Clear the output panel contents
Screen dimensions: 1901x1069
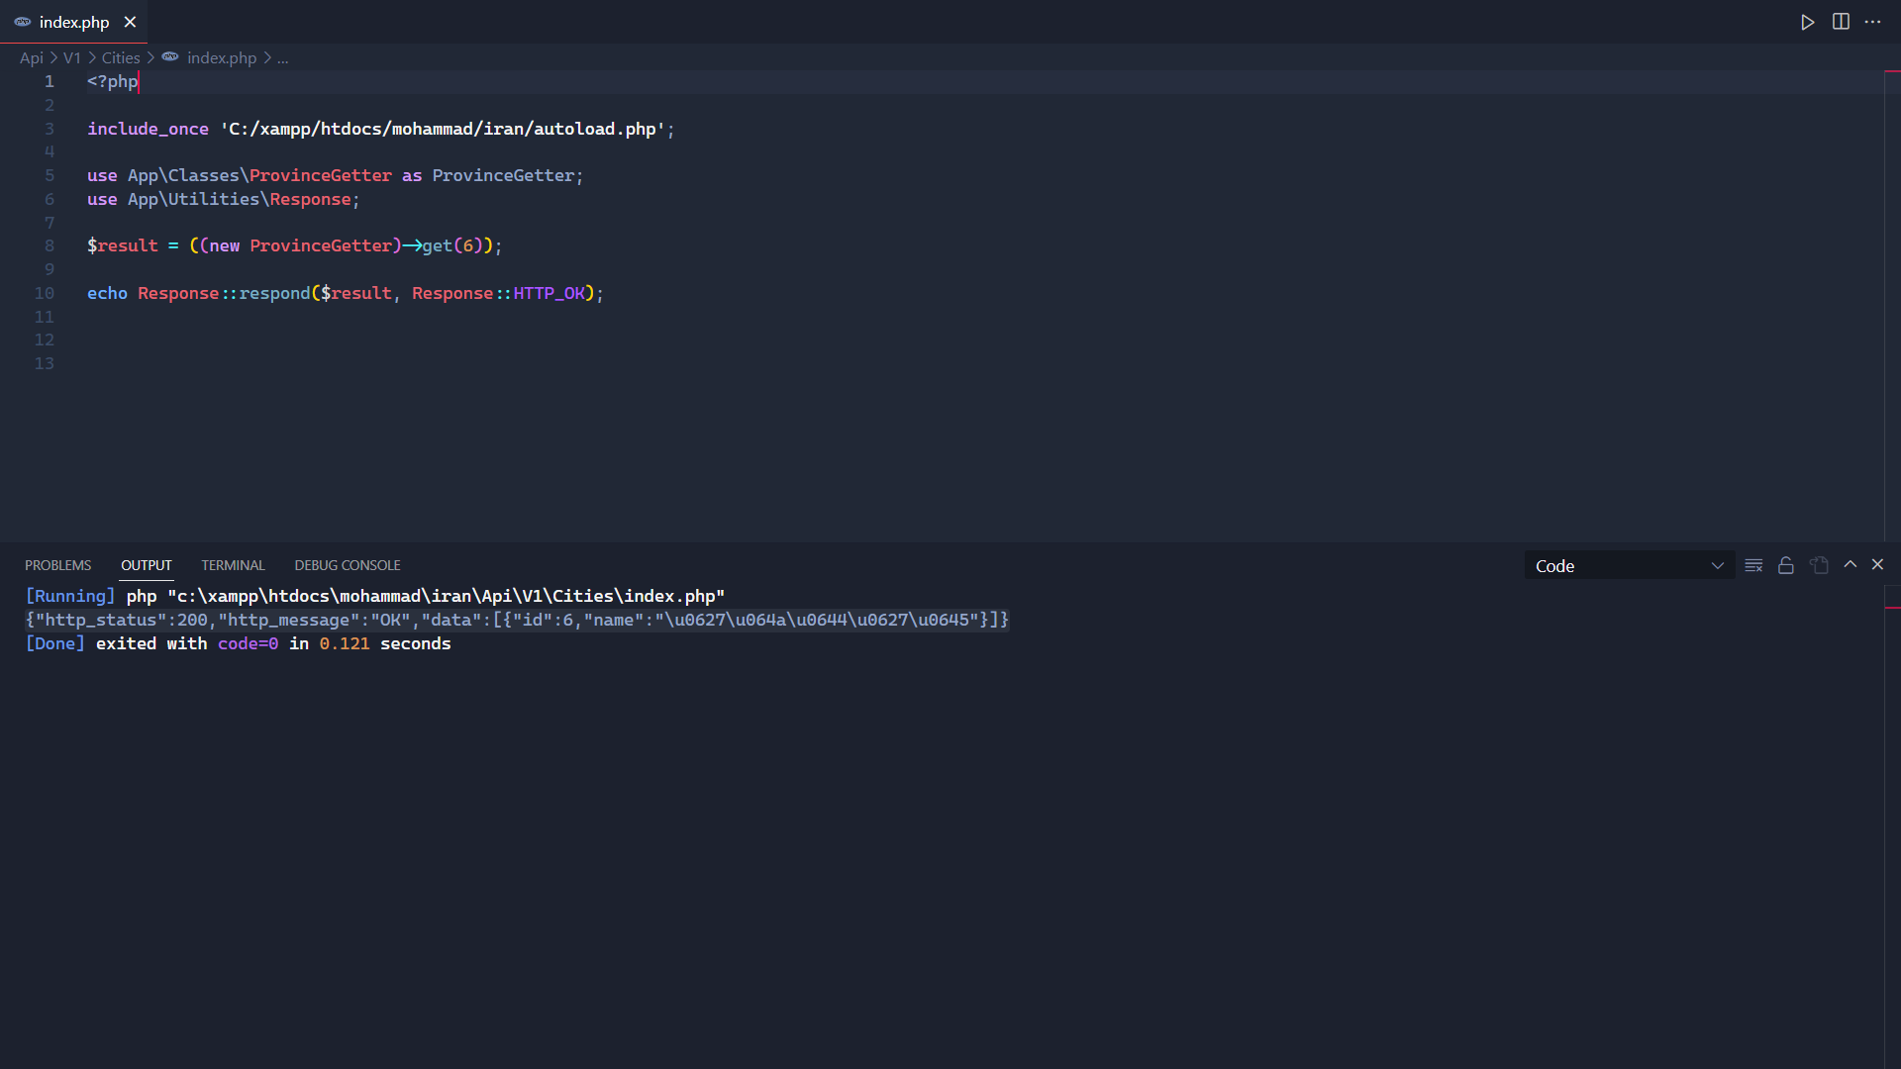point(1753,565)
